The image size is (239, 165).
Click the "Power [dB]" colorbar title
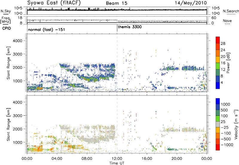228,63
